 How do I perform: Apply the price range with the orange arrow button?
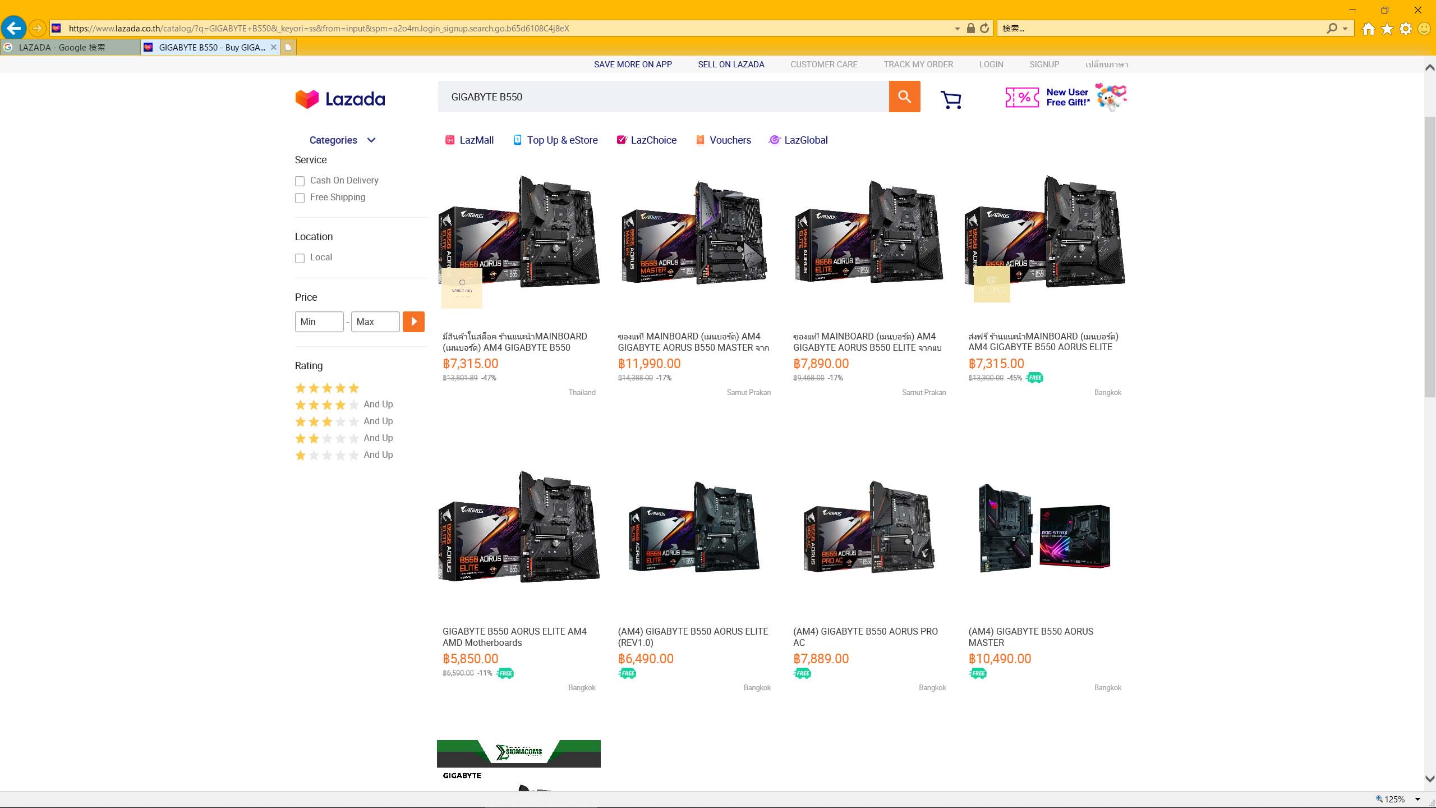click(413, 322)
